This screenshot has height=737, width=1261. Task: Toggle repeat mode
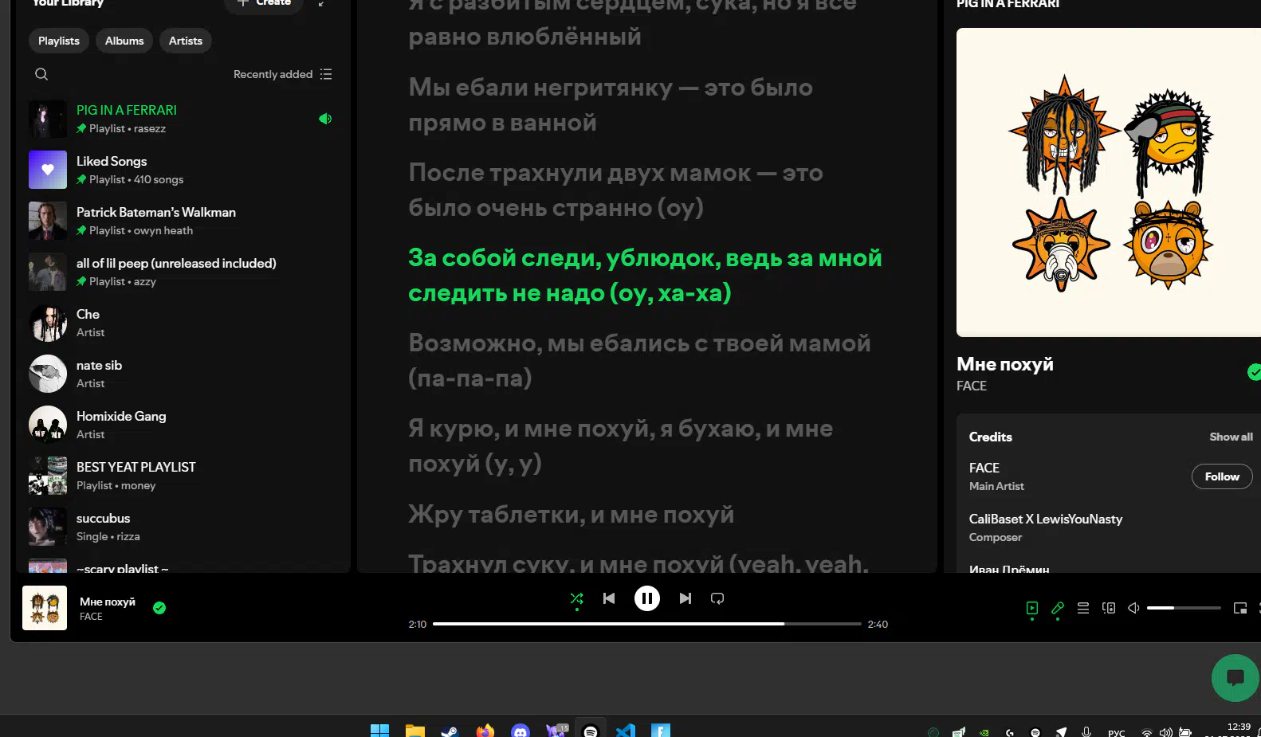(717, 598)
